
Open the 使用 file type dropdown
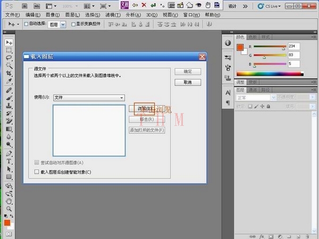pyautogui.click(x=89, y=98)
